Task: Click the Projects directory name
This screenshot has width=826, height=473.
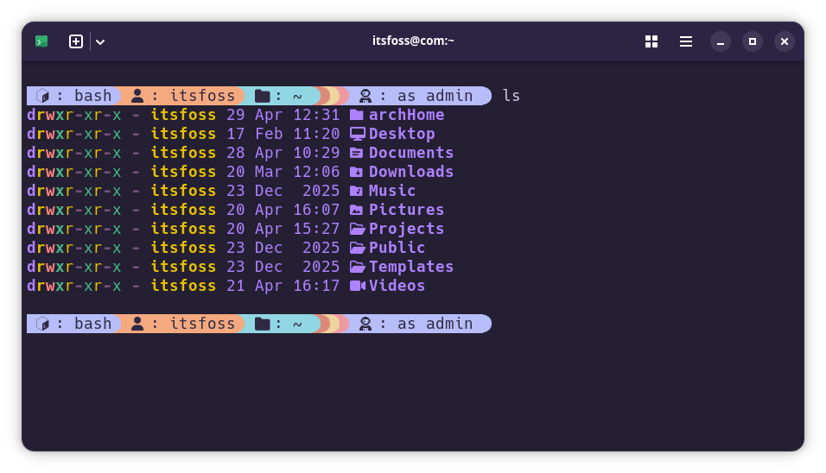Action: pyautogui.click(x=406, y=229)
